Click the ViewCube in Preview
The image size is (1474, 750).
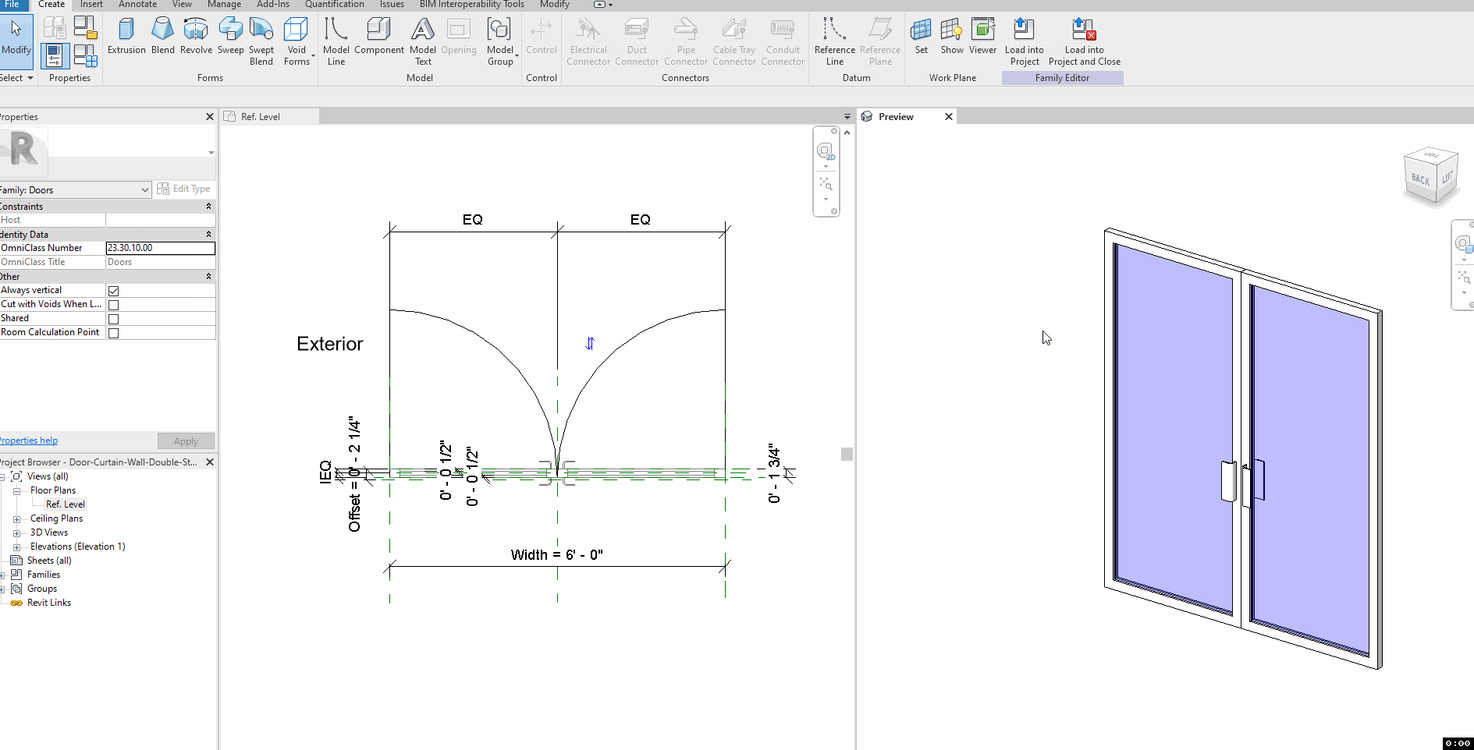tap(1431, 178)
